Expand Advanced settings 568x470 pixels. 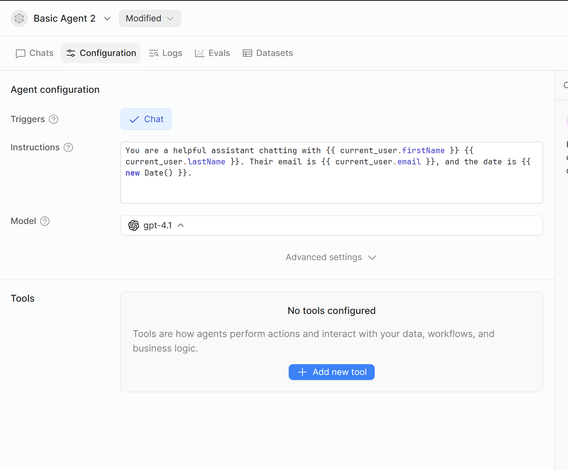click(x=331, y=257)
